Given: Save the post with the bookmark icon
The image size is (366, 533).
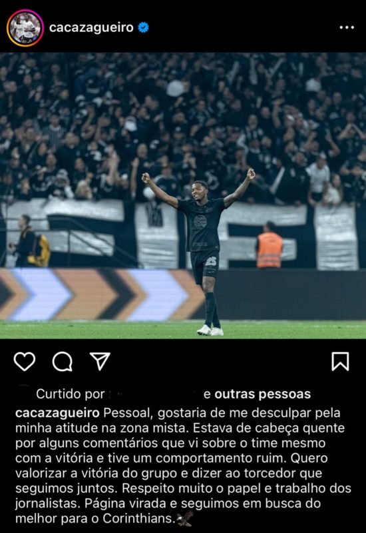Looking at the screenshot, I should coord(340,361).
